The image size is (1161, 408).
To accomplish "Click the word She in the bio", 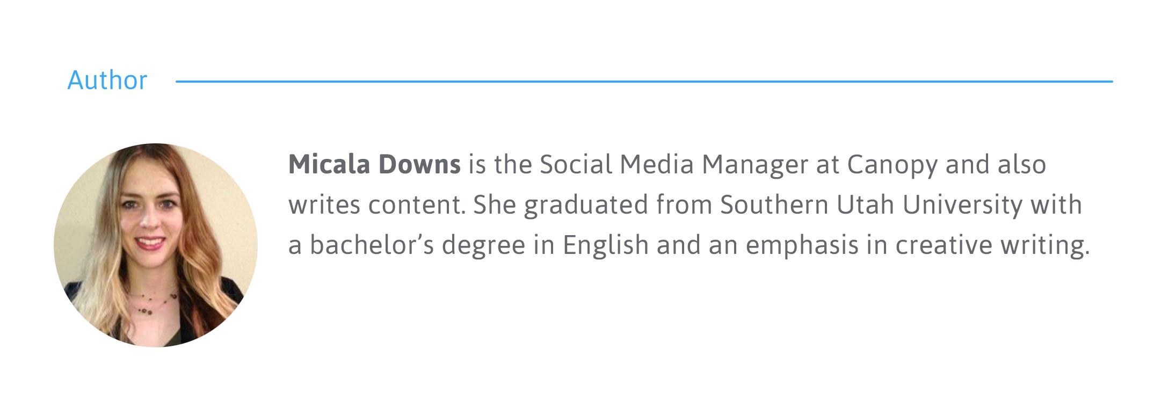I will pyautogui.click(x=494, y=205).
